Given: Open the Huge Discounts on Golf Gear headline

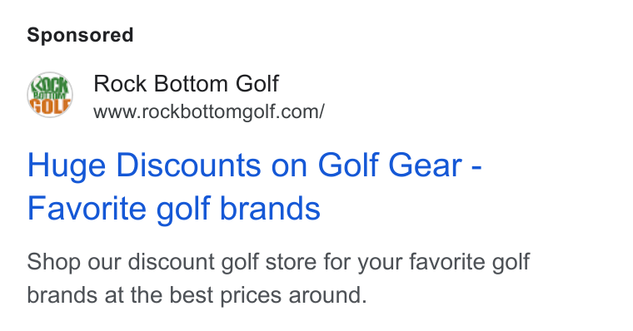Looking at the screenshot, I should point(254,165).
